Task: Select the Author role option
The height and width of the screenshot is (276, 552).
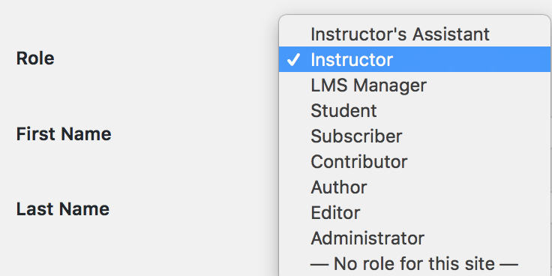Action: pyautogui.click(x=415, y=187)
